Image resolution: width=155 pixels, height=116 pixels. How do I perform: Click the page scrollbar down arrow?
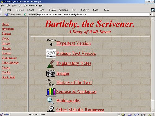153,110
